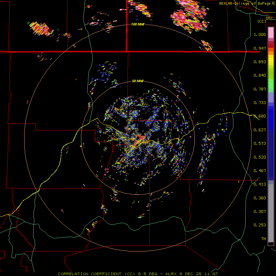Viewport: 276px width, 276px height.
Task: Click the 0.787 legend value
Action: pos(260,89)
